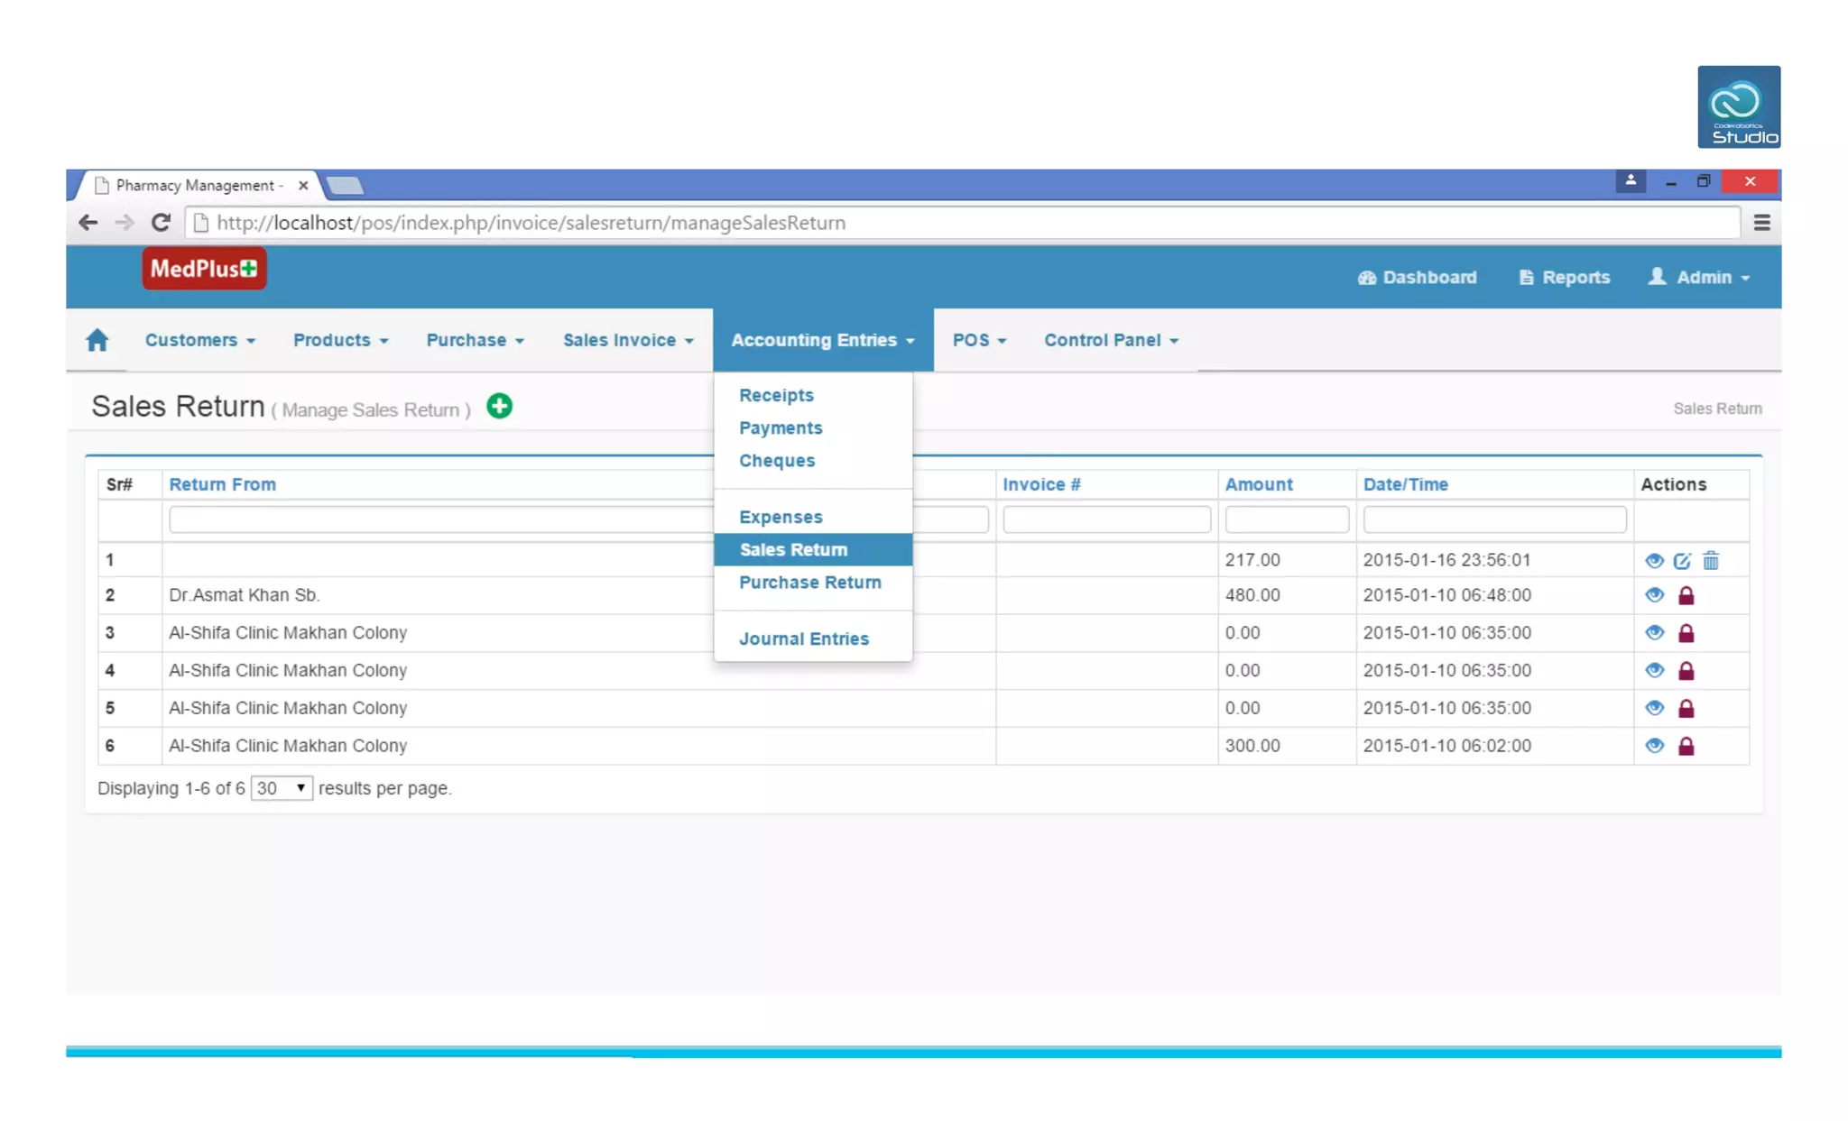The height and width of the screenshot is (1121, 1848).
Task: Choose Journal Entries in dropdown menu
Action: point(803,639)
